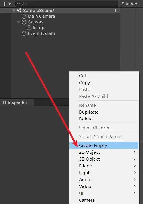Select the EventSystem object in hierarchy
Viewport: 143px width, 204px height.
41,33
